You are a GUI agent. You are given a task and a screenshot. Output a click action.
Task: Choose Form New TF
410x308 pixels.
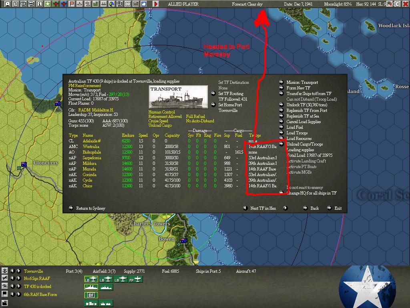point(298,88)
